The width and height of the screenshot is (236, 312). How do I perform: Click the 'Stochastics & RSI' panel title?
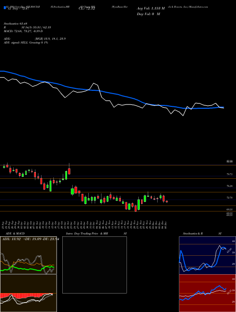202,234
